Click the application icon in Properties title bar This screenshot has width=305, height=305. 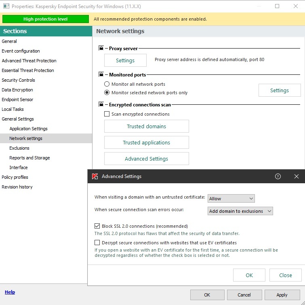tap(6, 6)
